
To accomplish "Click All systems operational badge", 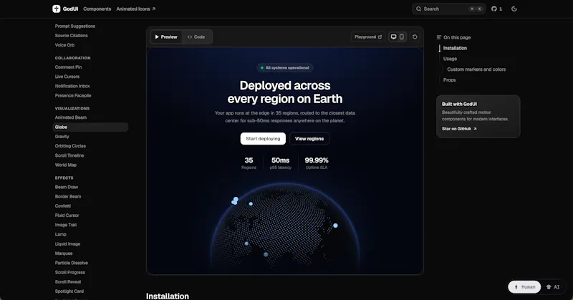I will pos(285,67).
